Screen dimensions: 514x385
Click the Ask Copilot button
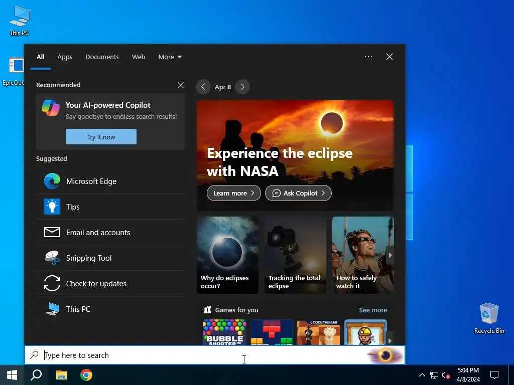click(x=298, y=193)
